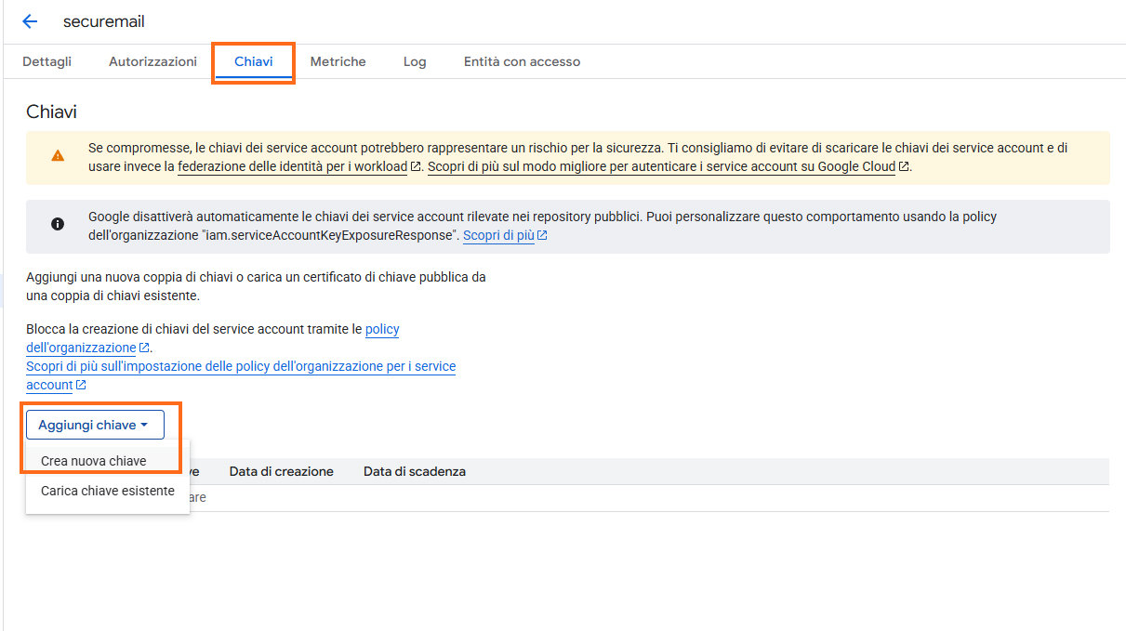Switch to Entità con accesso tab
Viewport: 1126px width, 631px height.
pos(522,61)
